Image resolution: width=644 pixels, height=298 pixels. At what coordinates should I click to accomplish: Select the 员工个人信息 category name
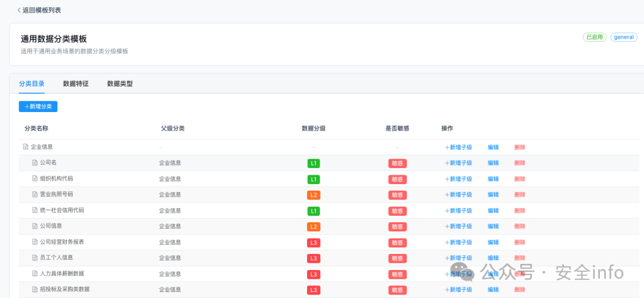(57, 257)
